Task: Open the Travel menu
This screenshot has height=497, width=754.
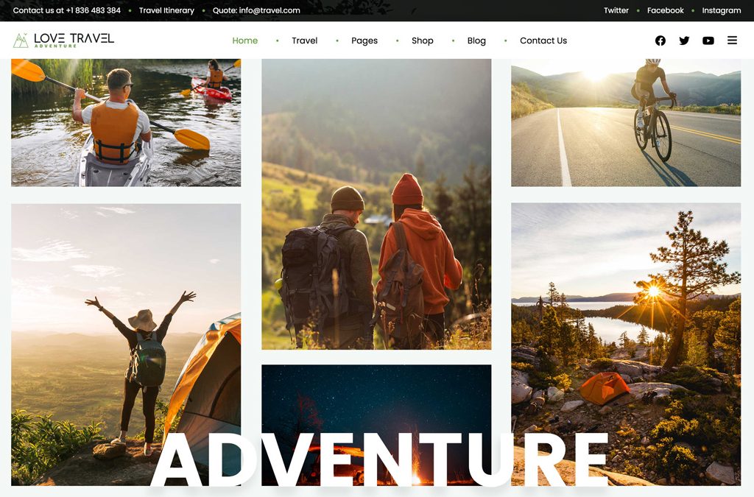Action: [x=304, y=40]
